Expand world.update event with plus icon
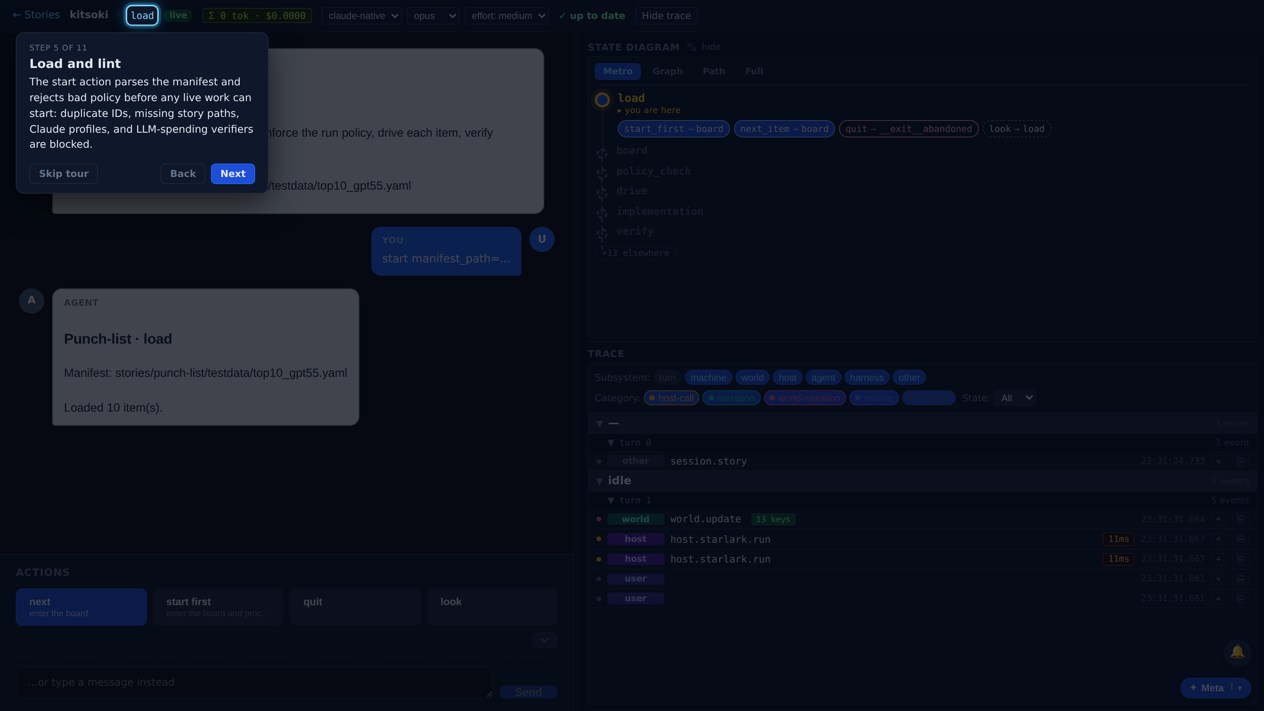Screen dimensions: 1264x711 click(x=1218, y=519)
